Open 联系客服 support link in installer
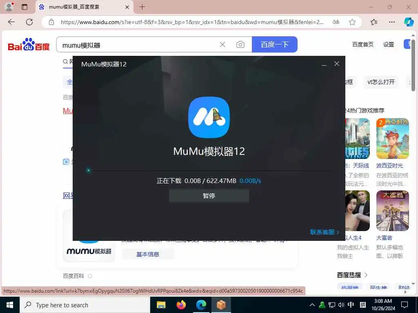The height and width of the screenshot is (313, 418). click(x=324, y=232)
